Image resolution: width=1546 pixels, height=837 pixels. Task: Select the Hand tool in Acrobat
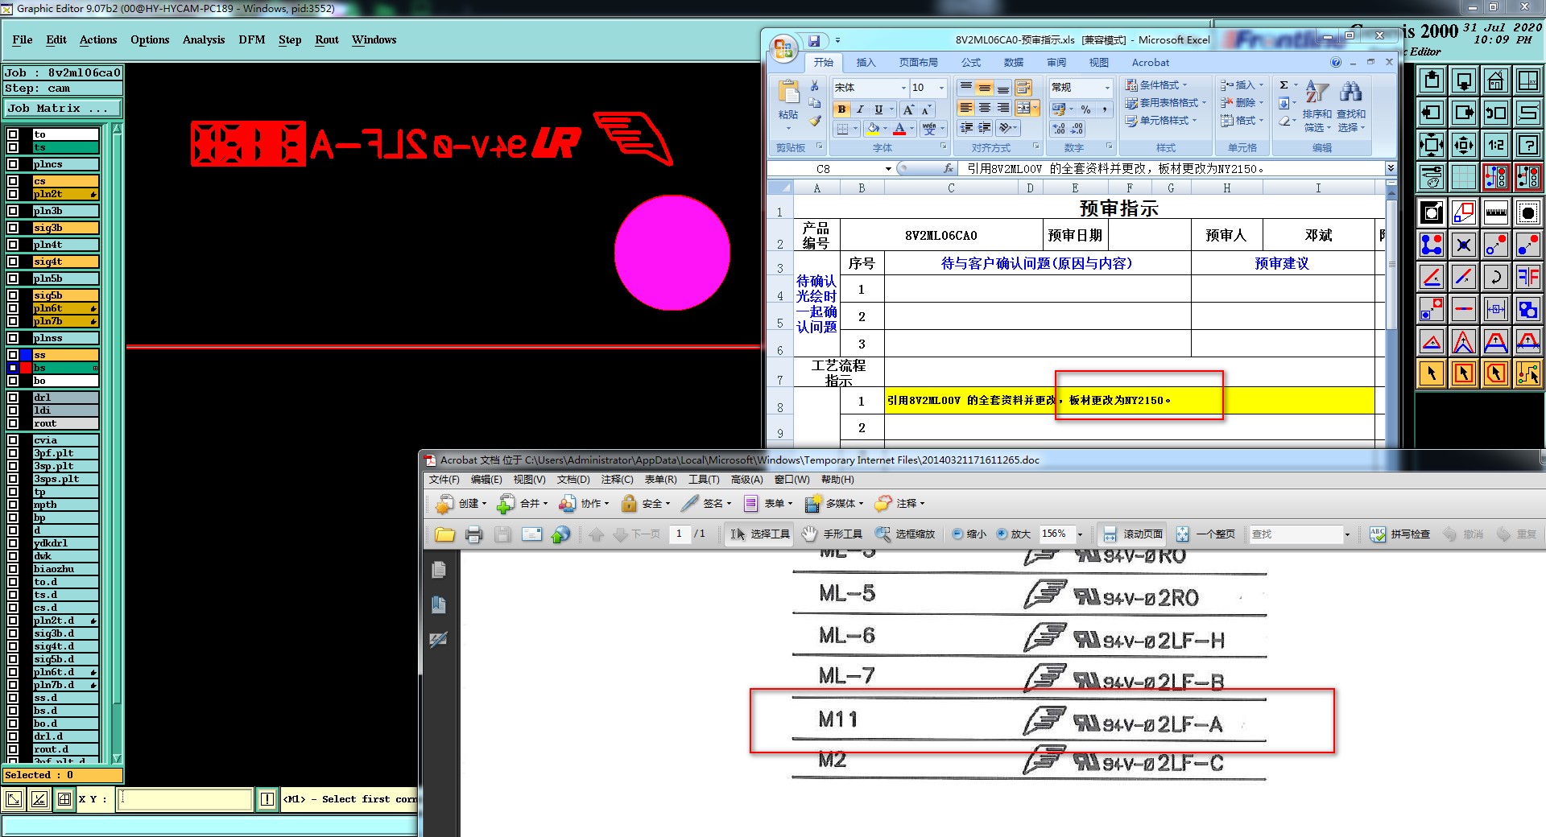(x=833, y=534)
